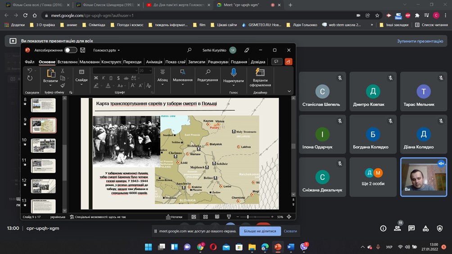Open the Файл menu
452x254 pixels.
[x=29, y=62]
